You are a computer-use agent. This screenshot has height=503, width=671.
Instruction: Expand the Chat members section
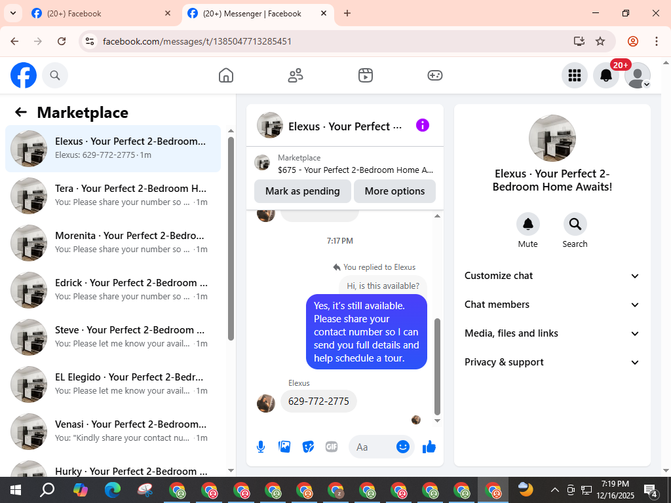552,305
